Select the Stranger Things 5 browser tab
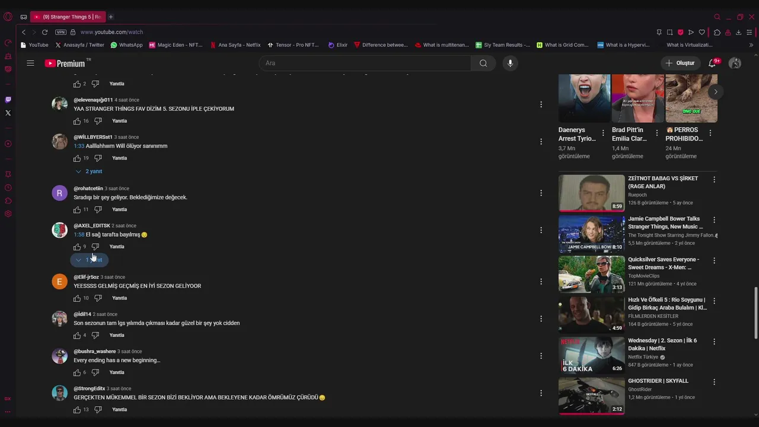The image size is (759, 427). pyautogui.click(x=67, y=17)
